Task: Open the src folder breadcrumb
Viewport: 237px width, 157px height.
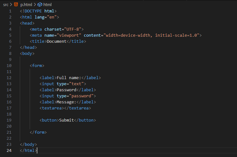Action: [6, 5]
